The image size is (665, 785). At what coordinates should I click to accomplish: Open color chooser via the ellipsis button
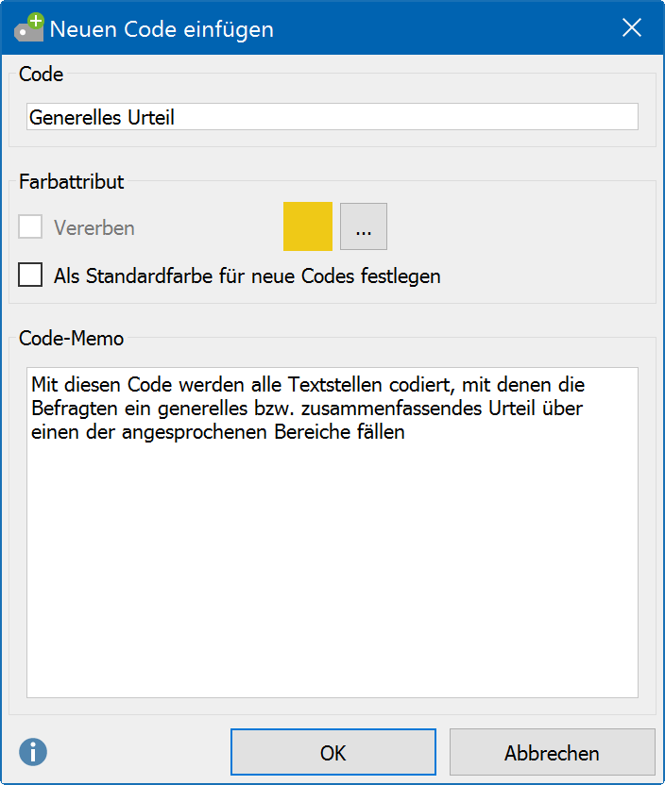pos(364,226)
